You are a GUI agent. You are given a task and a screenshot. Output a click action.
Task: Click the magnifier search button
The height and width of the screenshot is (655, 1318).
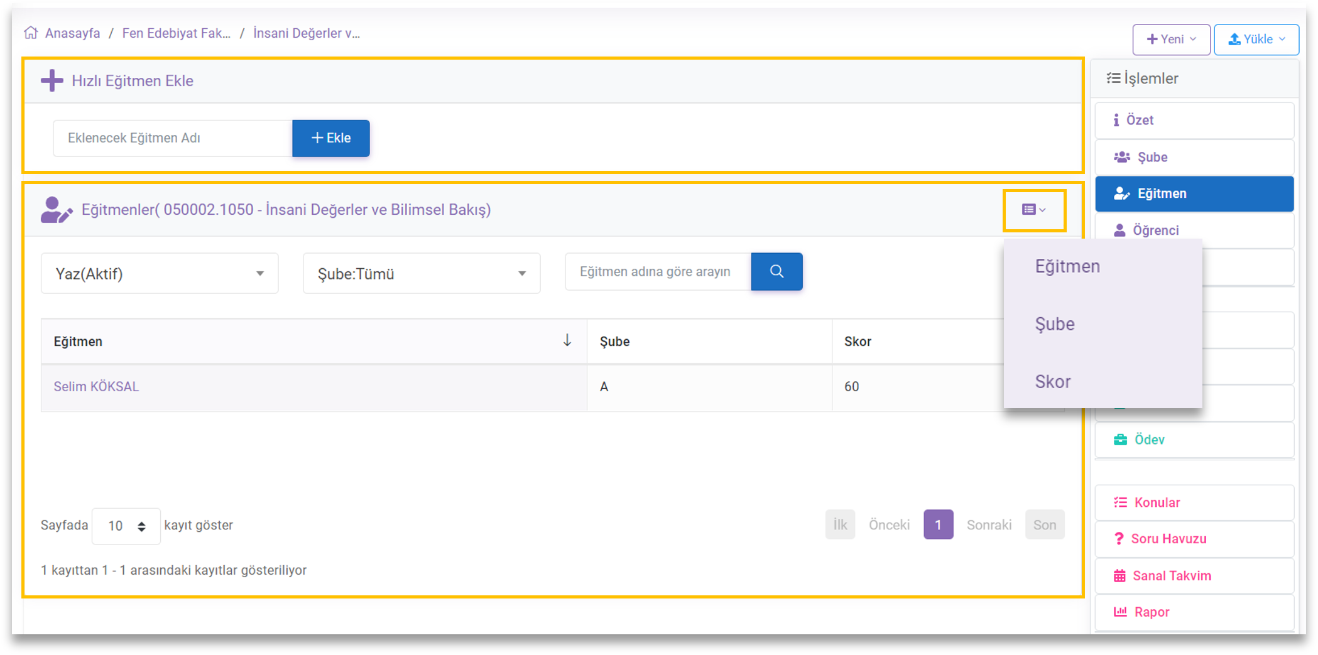click(776, 271)
